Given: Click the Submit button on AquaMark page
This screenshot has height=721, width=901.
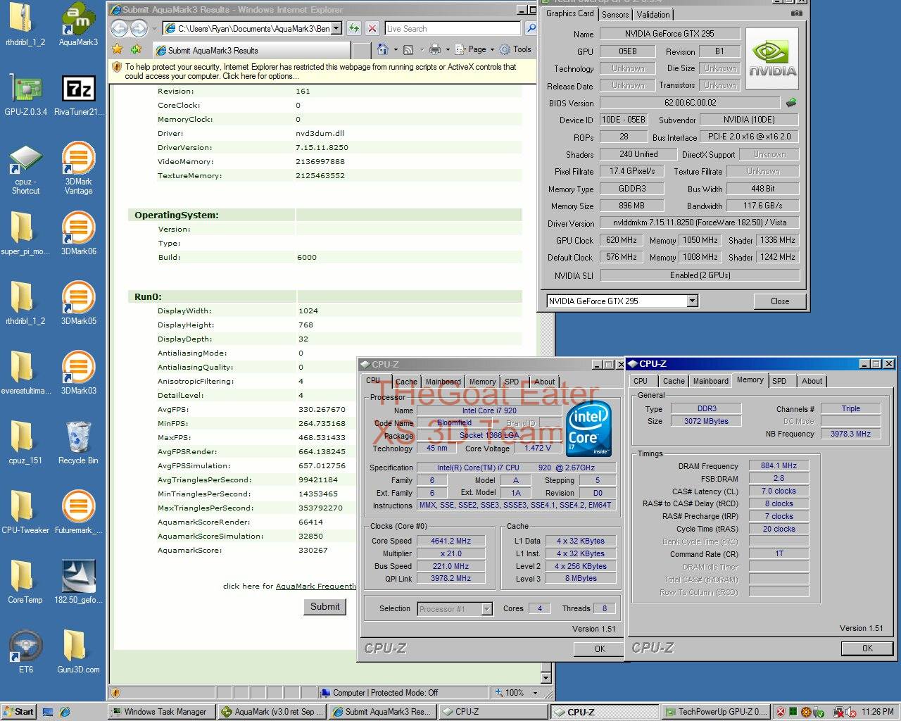Looking at the screenshot, I should pos(325,606).
